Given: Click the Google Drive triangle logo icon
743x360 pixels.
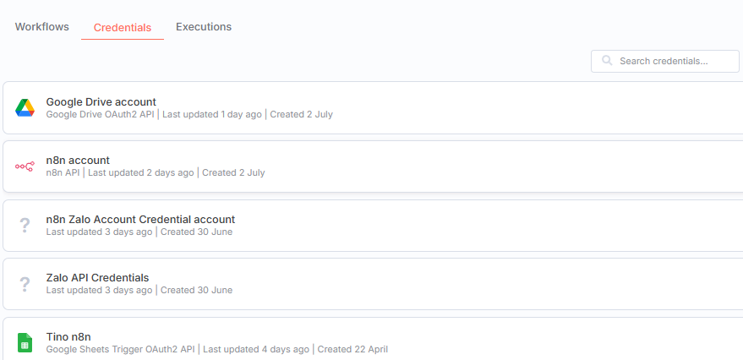Looking at the screenshot, I should tap(25, 108).
